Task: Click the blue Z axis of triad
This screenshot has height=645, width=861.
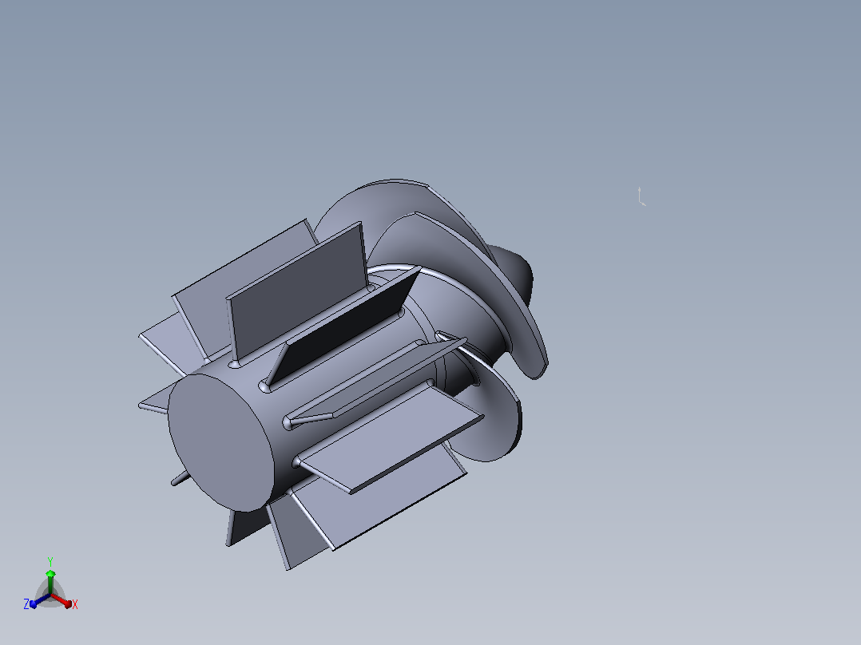Action: pyautogui.click(x=41, y=600)
